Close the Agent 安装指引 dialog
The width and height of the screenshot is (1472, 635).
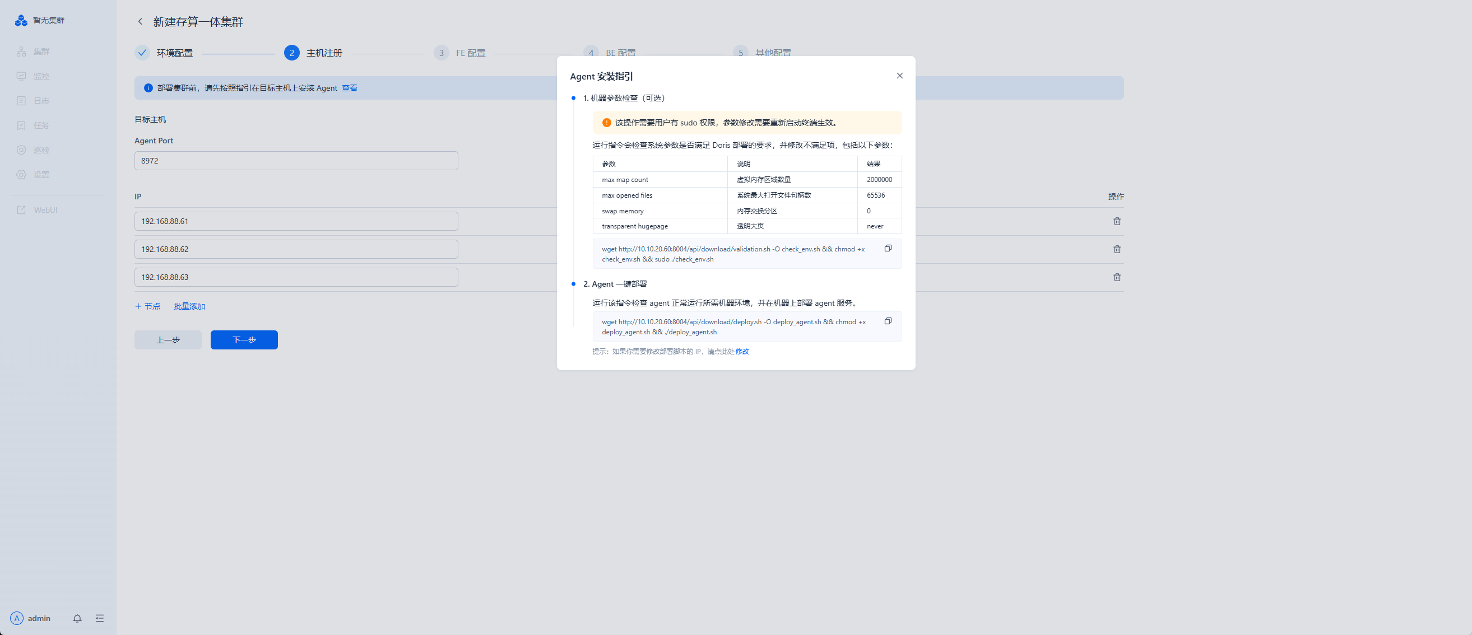[899, 76]
